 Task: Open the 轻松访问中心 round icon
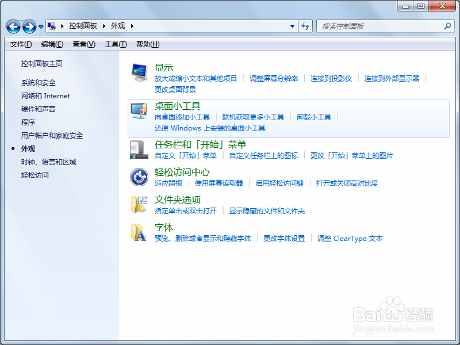(139, 177)
